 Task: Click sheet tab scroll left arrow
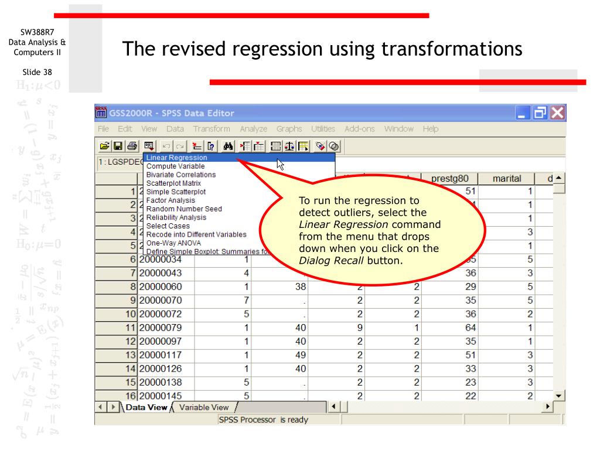coord(101,407)
